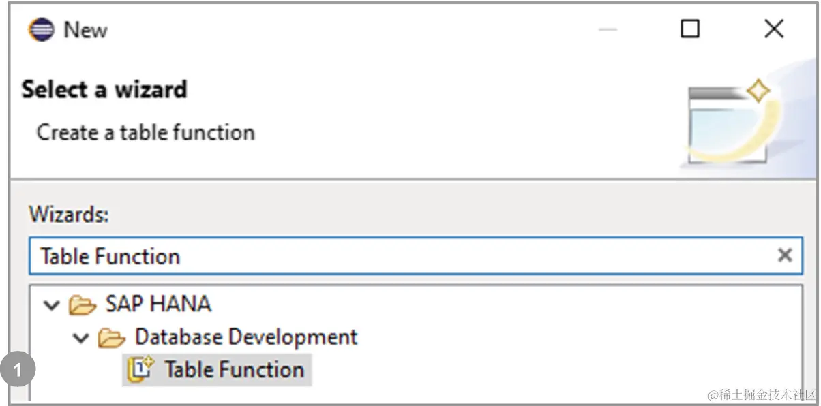Click the SAP HANA folder icon
Screen dimensions: 821x406
click(x=83, y=304)
